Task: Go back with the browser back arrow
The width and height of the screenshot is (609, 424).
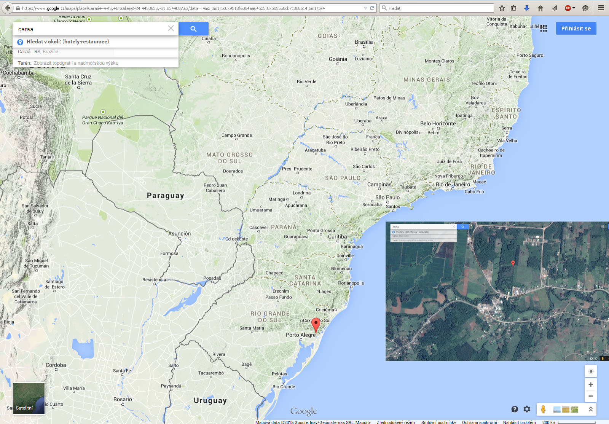Action: click(x=7, y=8)
